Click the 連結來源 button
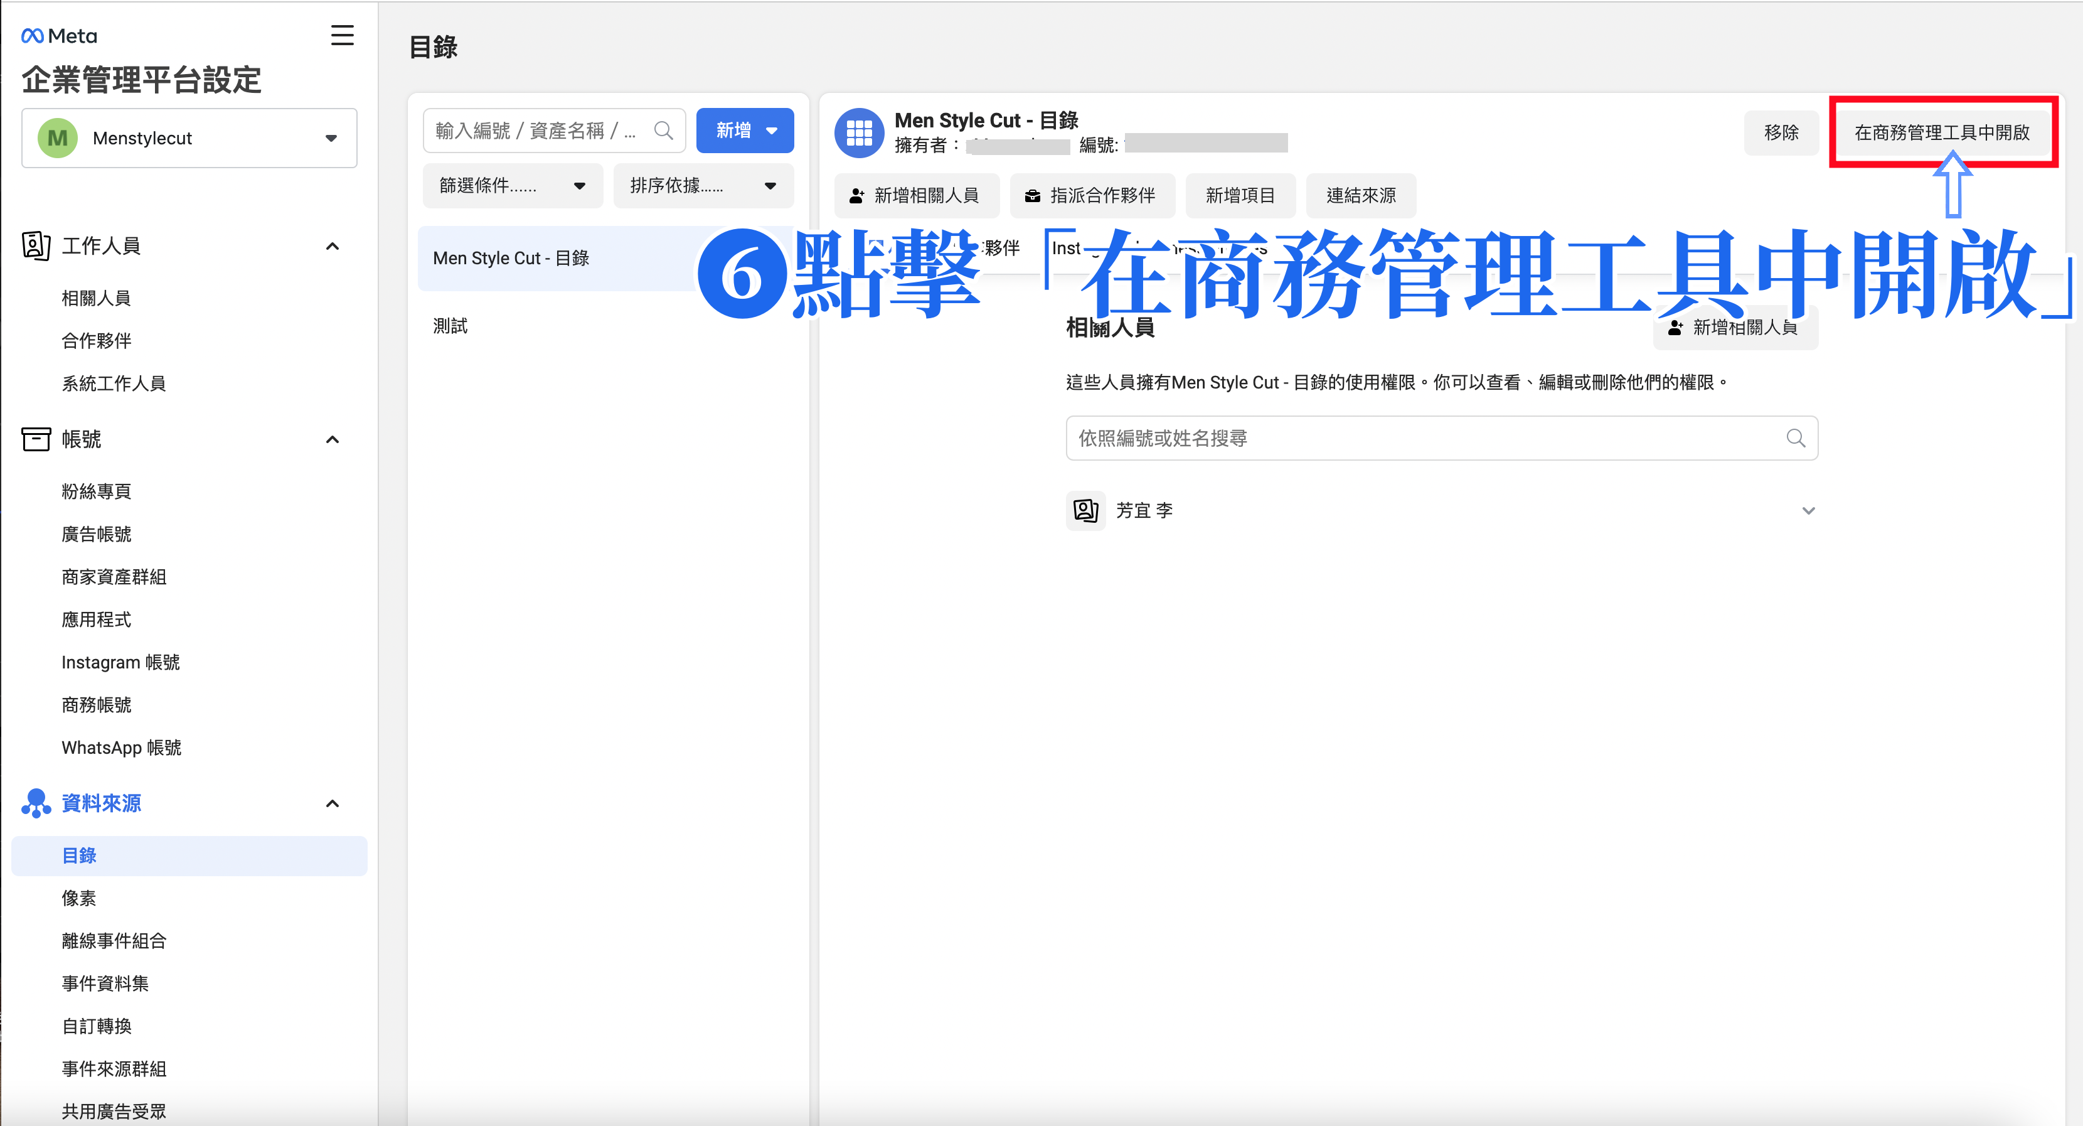The width and height of the screenshot is (2083, 1126). [x=1361, y=196]
